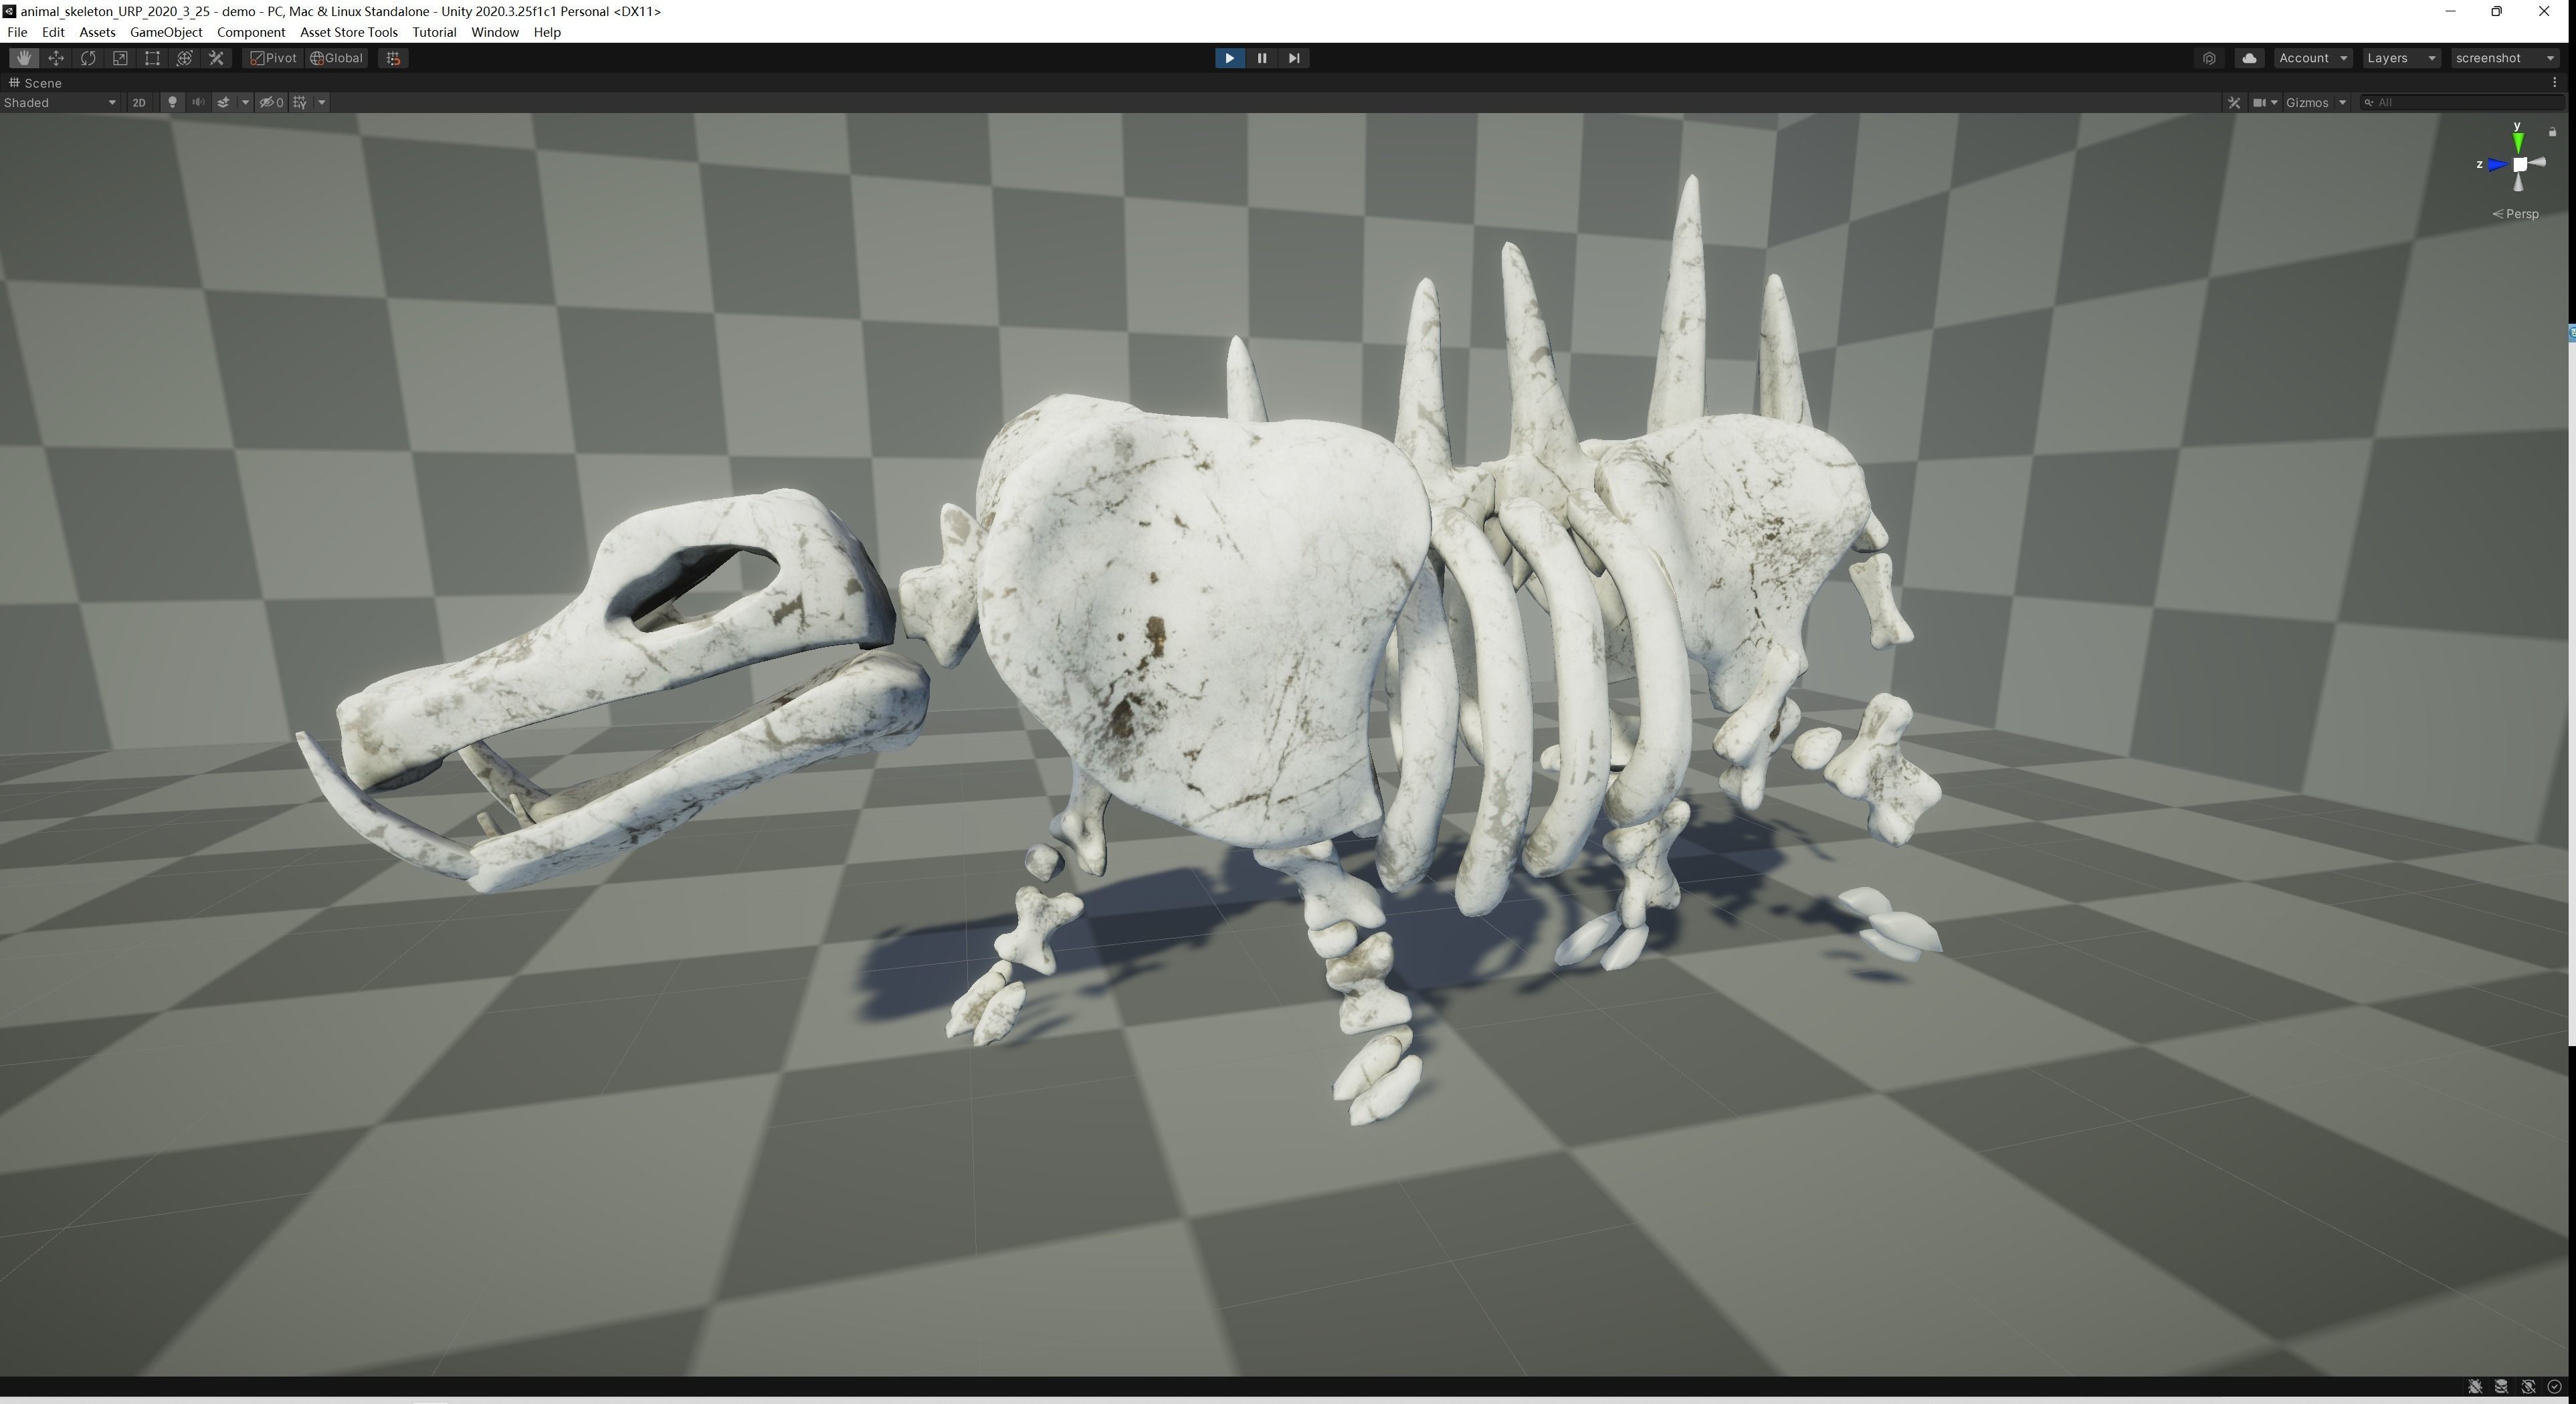Viewport: 2576px width, 1404px height.
Task: Toggle scene lighting bulb
Action: click(x=172, y=102)
